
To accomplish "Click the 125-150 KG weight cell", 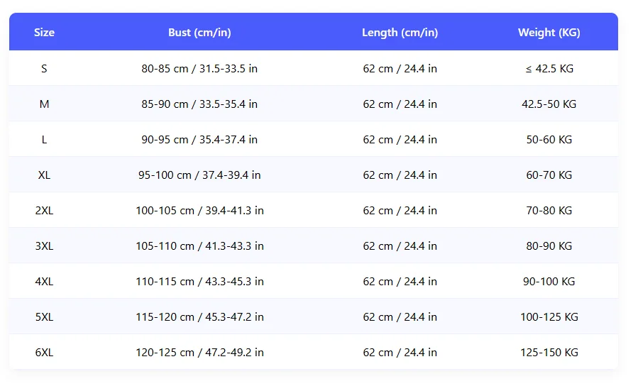I will tap(549, 353).
